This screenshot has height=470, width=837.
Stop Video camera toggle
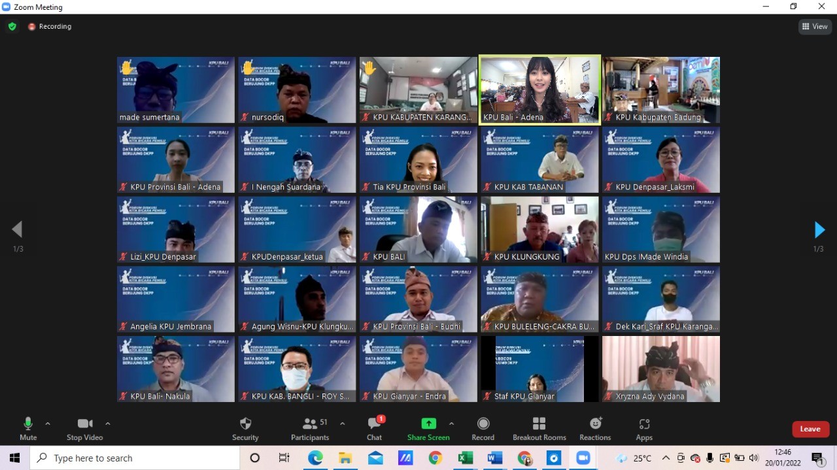point(84,429)
